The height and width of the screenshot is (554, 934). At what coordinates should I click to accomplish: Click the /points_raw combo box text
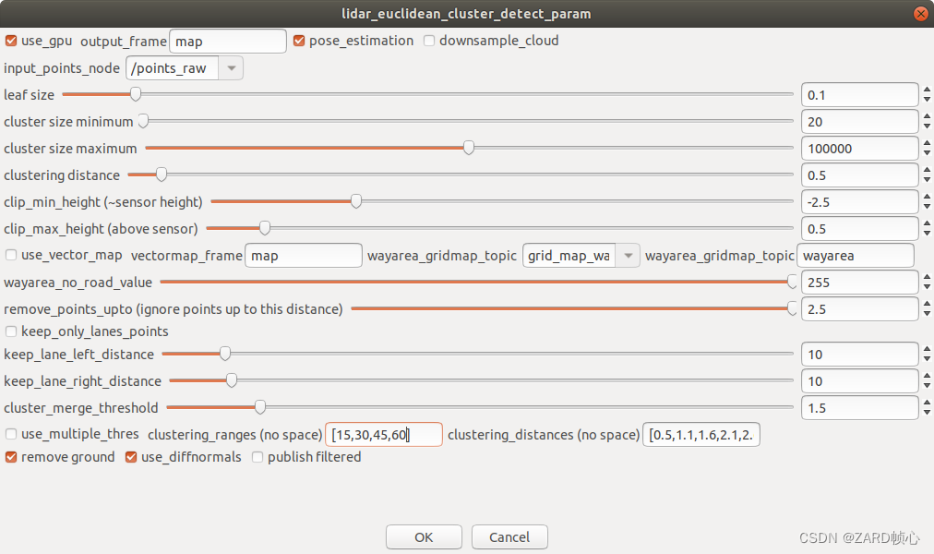coord(173,68)
